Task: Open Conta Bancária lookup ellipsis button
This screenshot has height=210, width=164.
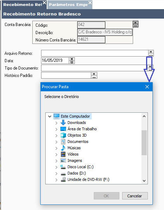Action: point(136,26)
